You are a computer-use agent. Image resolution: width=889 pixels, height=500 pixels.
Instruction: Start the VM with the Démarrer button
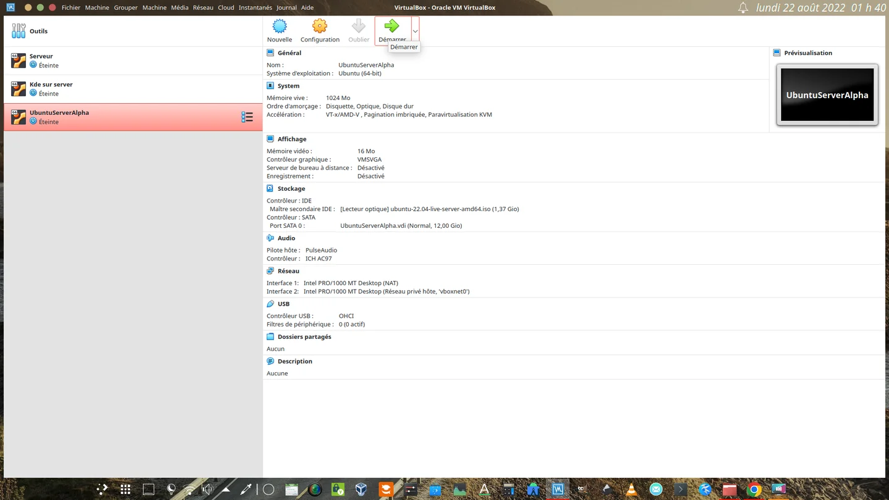[393, 31]
